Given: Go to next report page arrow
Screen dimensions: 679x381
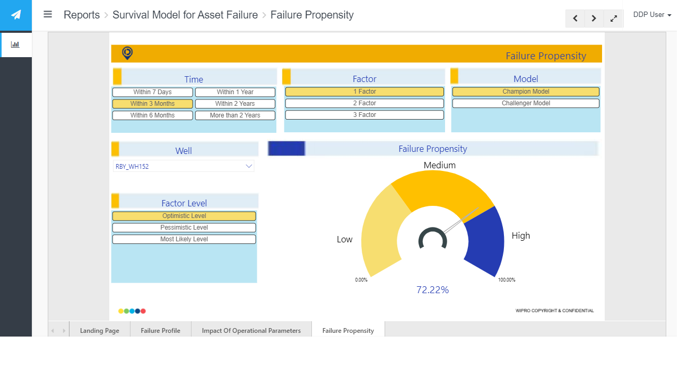Looking at the screenshot, I should pos(594,18).
